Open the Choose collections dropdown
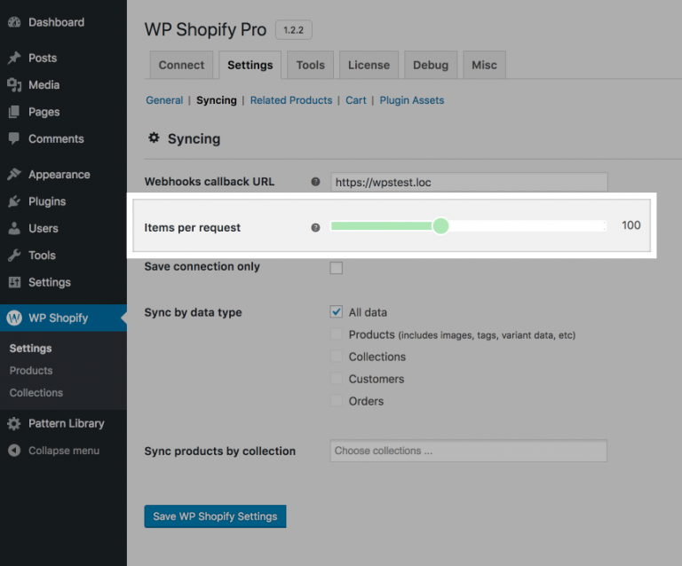Viewport: 682px width, 566px height. point(469,451)
